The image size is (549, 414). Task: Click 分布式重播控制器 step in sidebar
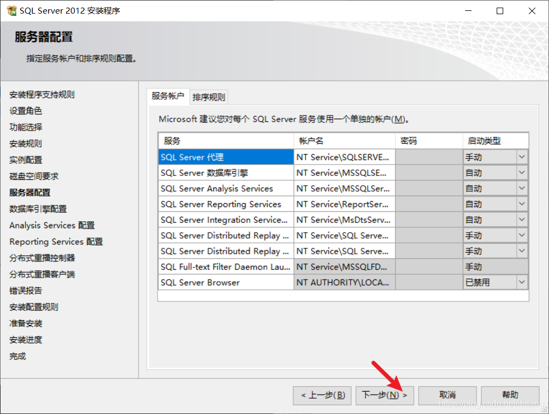42,258
